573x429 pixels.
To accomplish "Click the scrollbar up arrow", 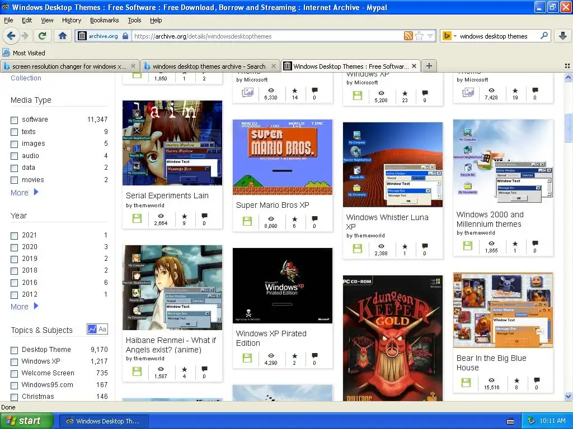I will coord(568,77).
